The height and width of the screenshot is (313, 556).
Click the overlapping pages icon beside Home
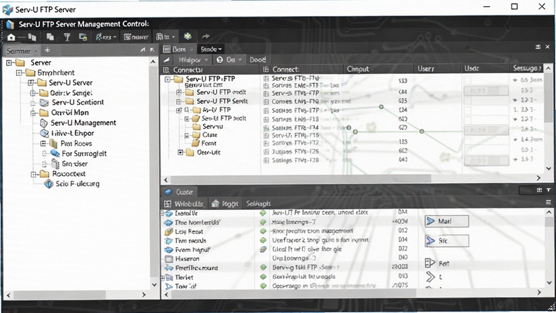coord(32,37)
